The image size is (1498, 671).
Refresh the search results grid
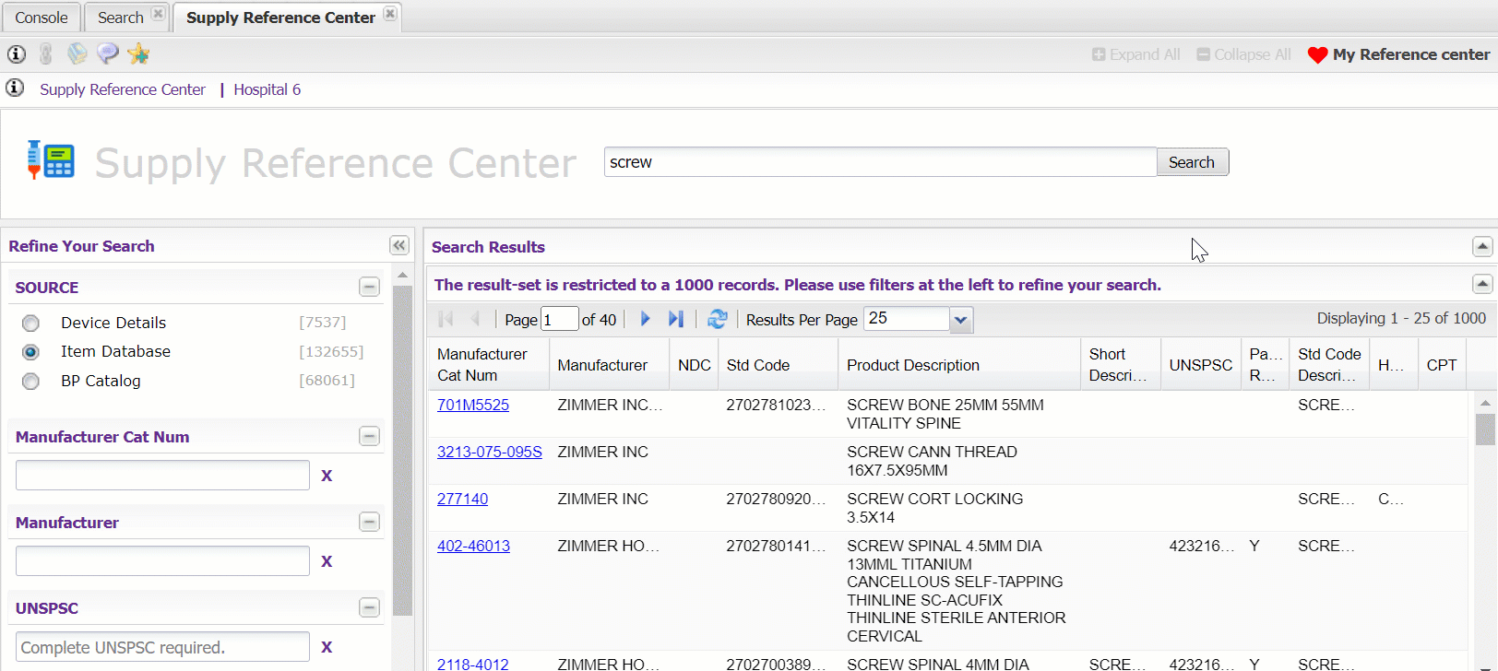[x=717, y=319]
